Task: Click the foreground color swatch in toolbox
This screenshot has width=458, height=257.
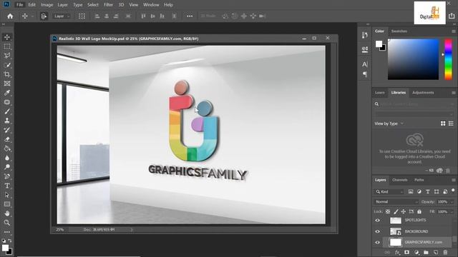Action: pos(5,248)
